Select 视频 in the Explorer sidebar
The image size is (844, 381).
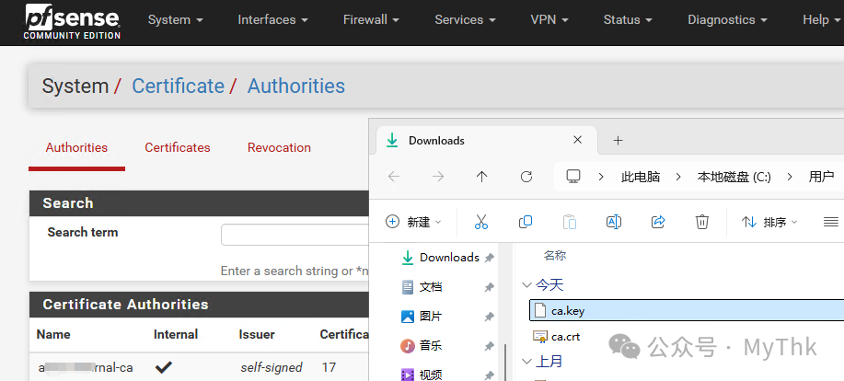[422, 374]
